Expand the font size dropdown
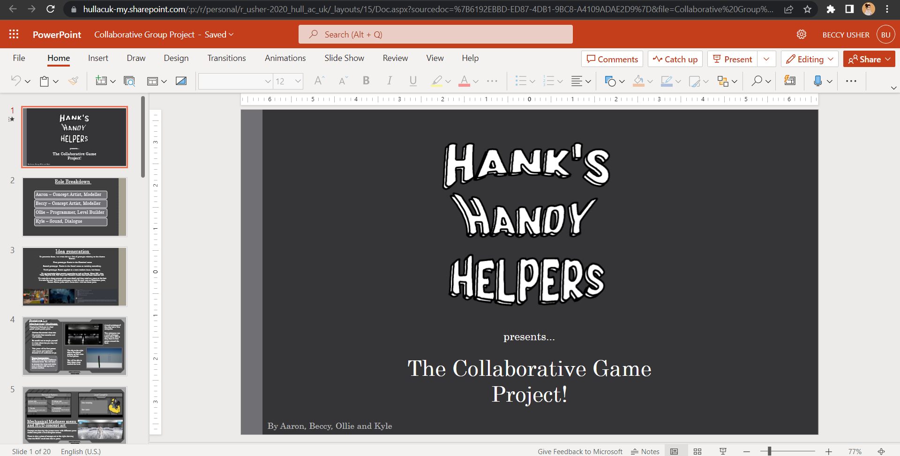 (x=298, y=81)
